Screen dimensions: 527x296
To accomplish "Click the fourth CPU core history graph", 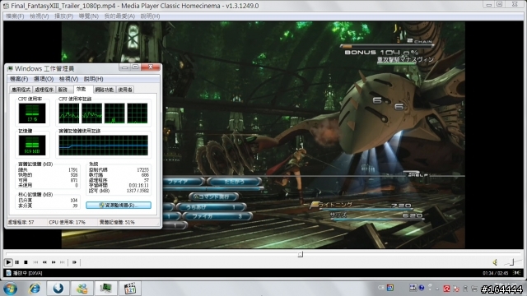I will coord(138,113).
